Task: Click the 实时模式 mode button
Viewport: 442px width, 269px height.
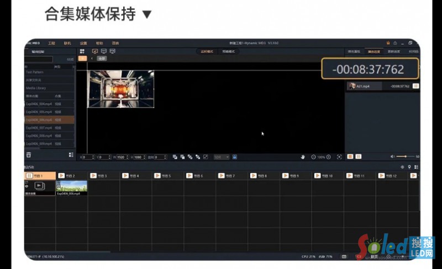Action: pos(207,51)
